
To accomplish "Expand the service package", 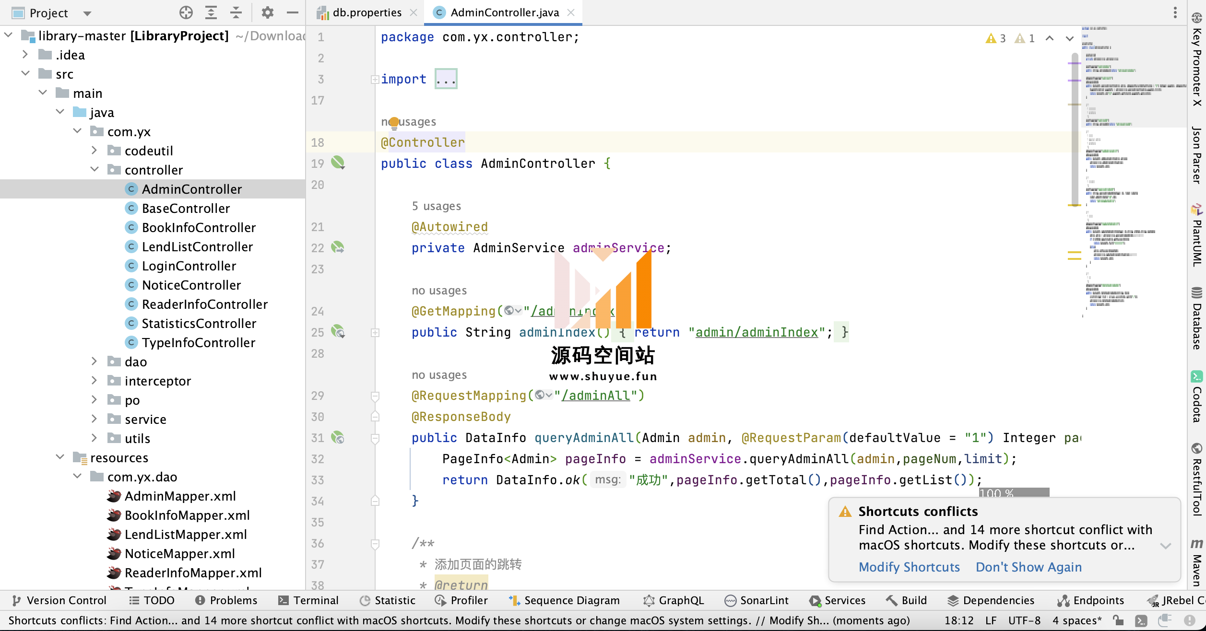I will 95,419.
